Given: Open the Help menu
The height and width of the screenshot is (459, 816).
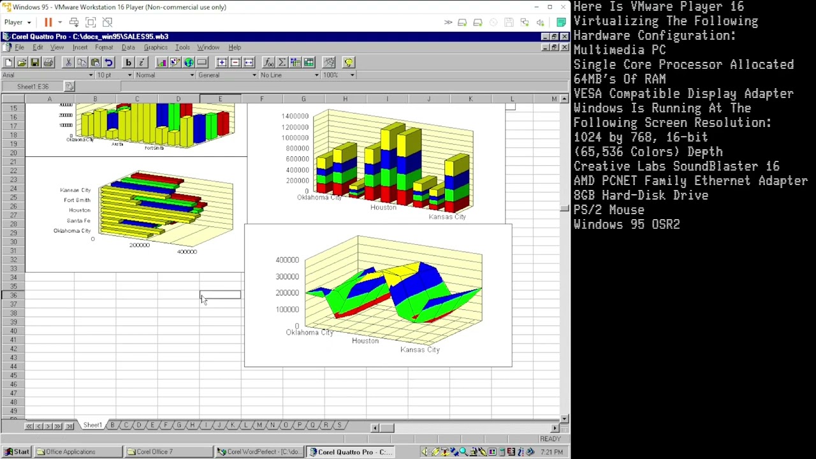Looking at the screenshot, I should tap(235, 48).
